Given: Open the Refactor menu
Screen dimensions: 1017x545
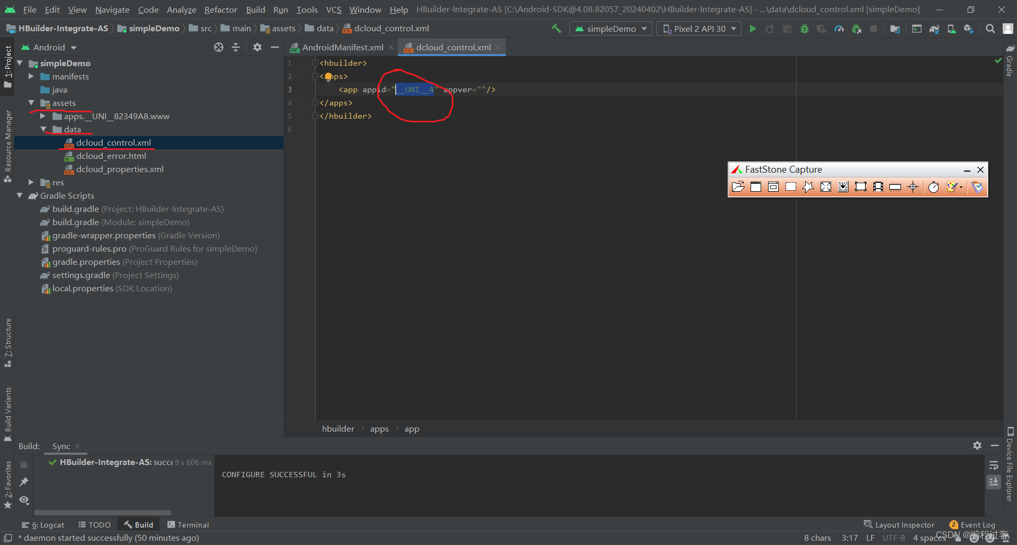Looking at the screenshot, I should click(220, 10).
